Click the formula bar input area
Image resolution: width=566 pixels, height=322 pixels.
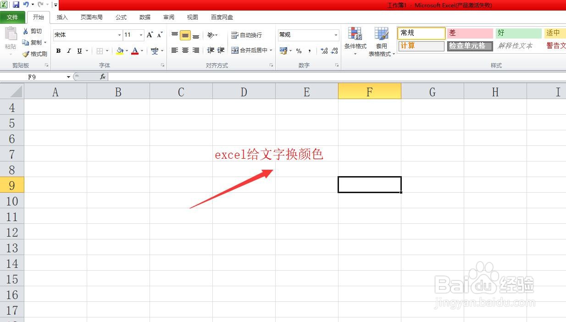pos(337,77)
